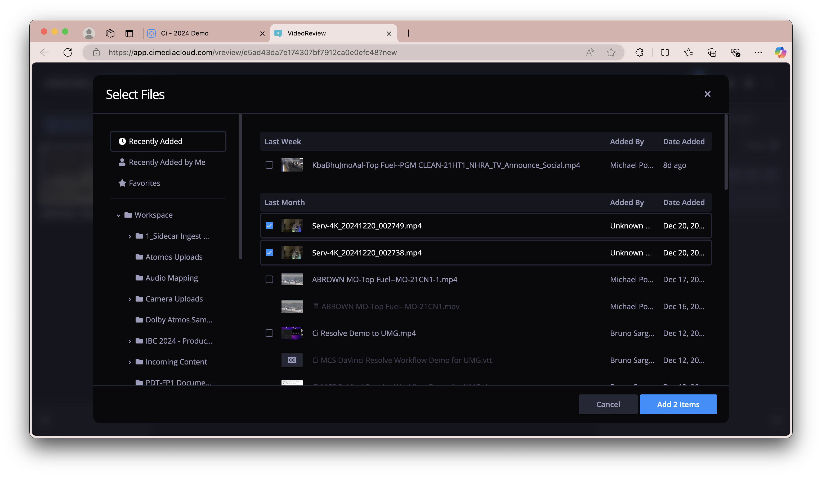
Task: Go back with the browser back arrow
Action: click(x=44, y=52)
